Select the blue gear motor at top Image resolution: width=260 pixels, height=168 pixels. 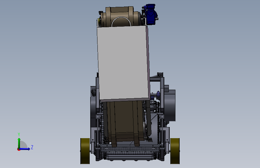[x=151, y=15]
